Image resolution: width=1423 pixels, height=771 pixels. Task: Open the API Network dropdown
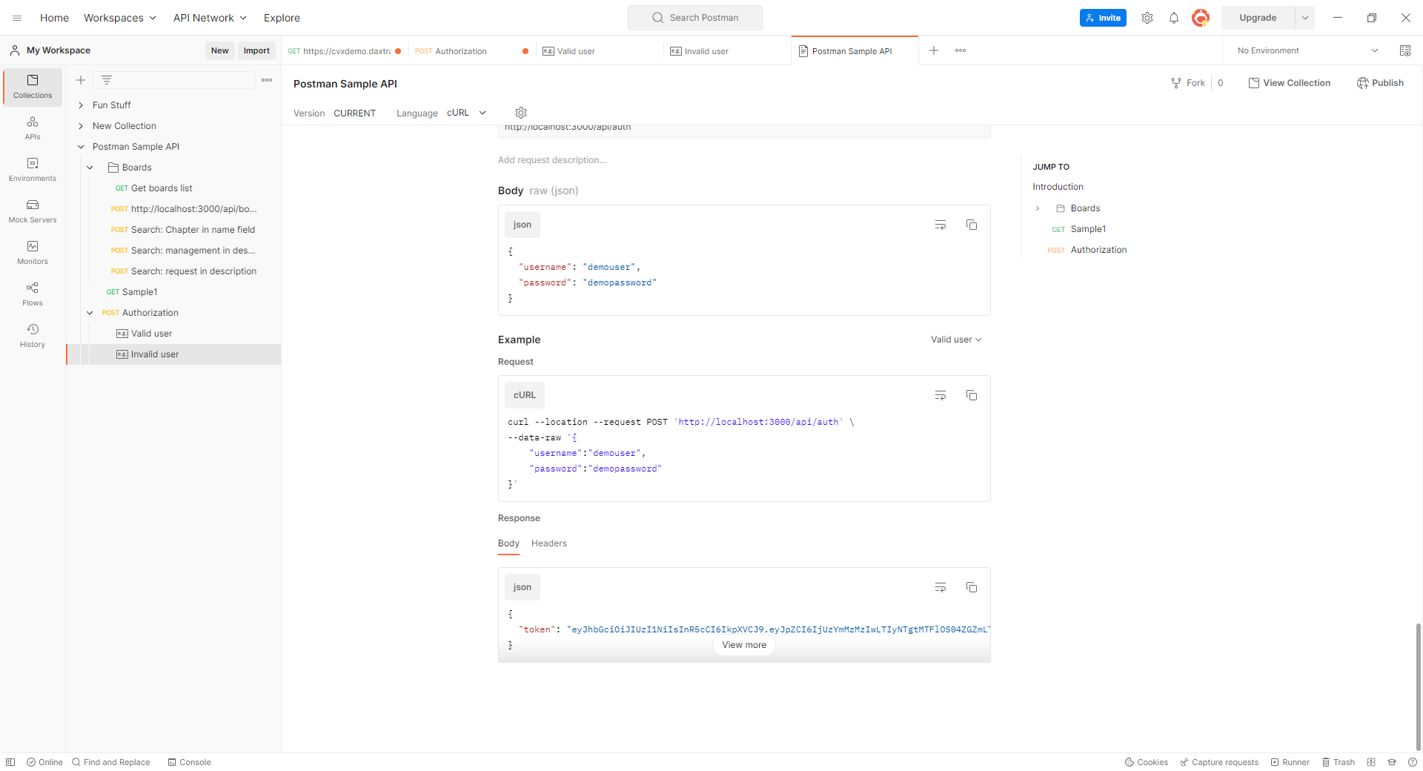coord(210,18)
